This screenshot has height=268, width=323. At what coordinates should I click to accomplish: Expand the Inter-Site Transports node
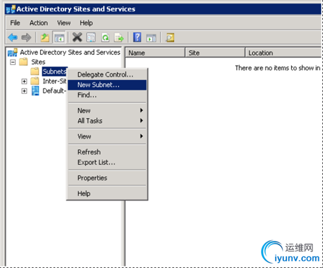[x=24, y=82]
